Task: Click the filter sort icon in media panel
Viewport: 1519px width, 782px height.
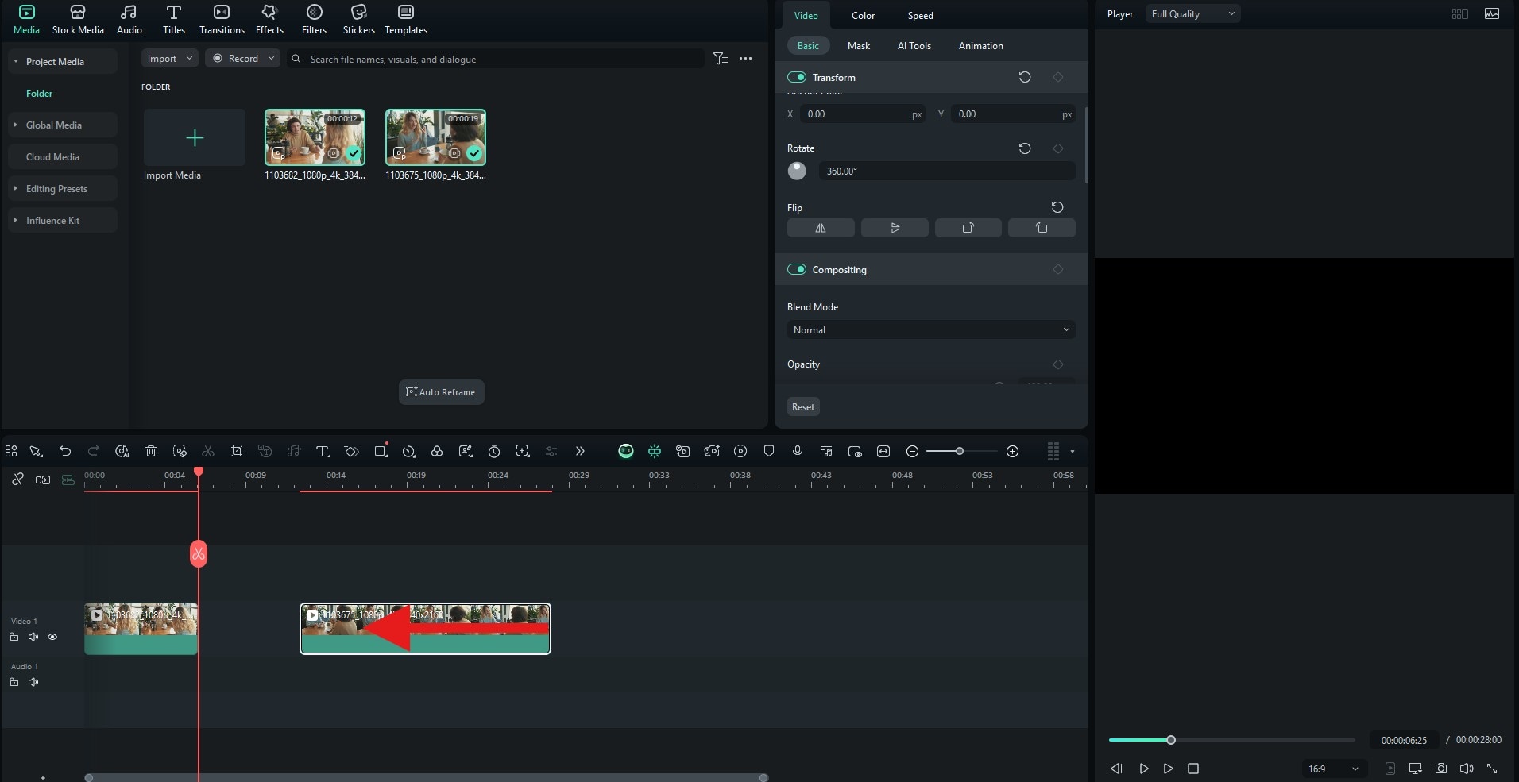Action: 721,59
